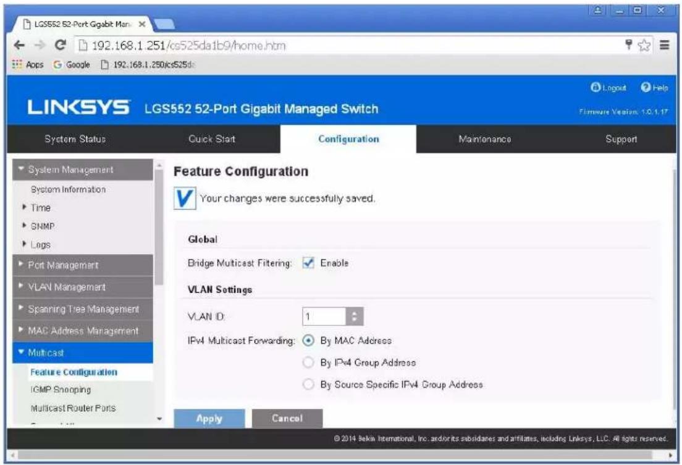Open the 192.168.1.250 bookmark
The height and width of the screenshot is (465, 682).
click(148, 65)
